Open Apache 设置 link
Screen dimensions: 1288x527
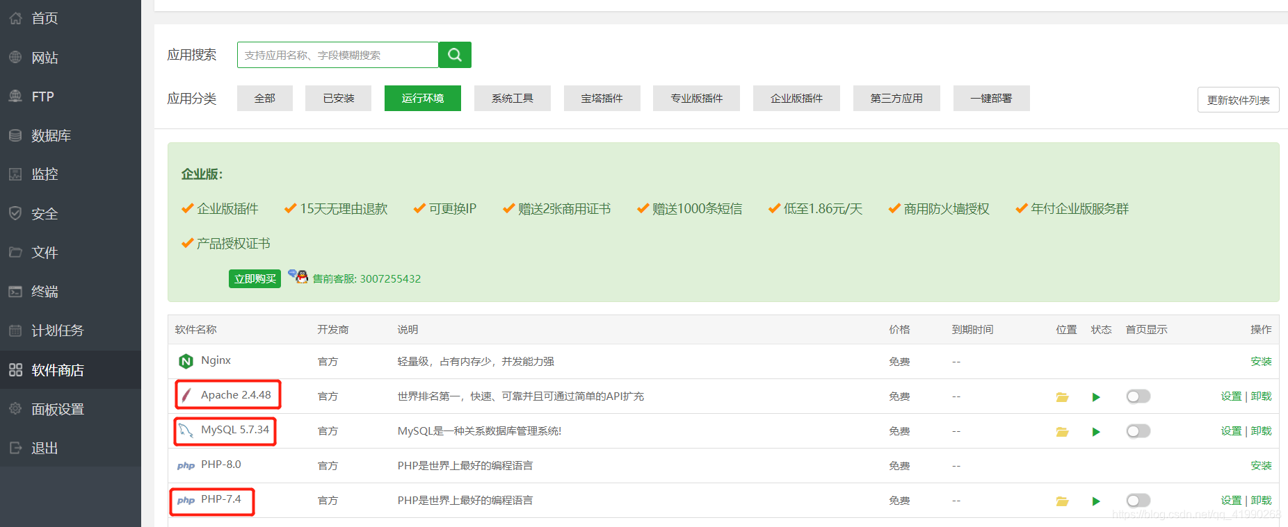click(1231, 396)
